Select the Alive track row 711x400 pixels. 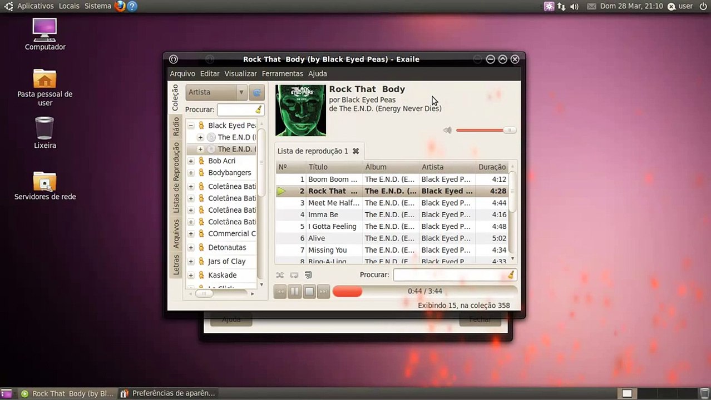pyautogui.click(x=392, y=238)
